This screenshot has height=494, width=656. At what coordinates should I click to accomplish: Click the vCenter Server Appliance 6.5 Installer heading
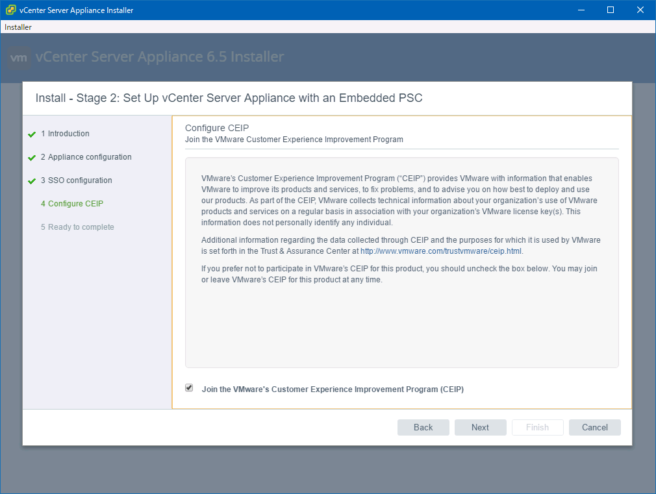click(160, 56)
